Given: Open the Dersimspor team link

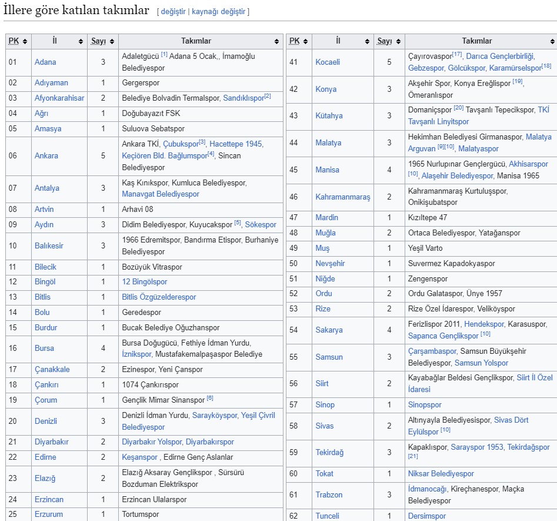Looking at the screenshot, I should (426, 516).
